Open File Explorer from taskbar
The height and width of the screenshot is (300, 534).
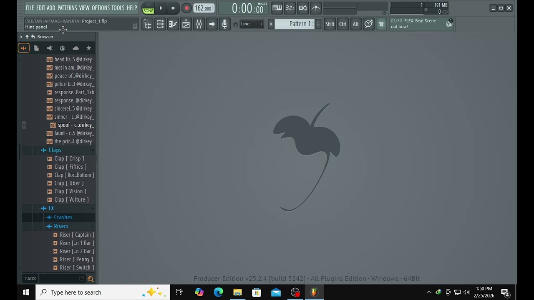click(237, 292)
